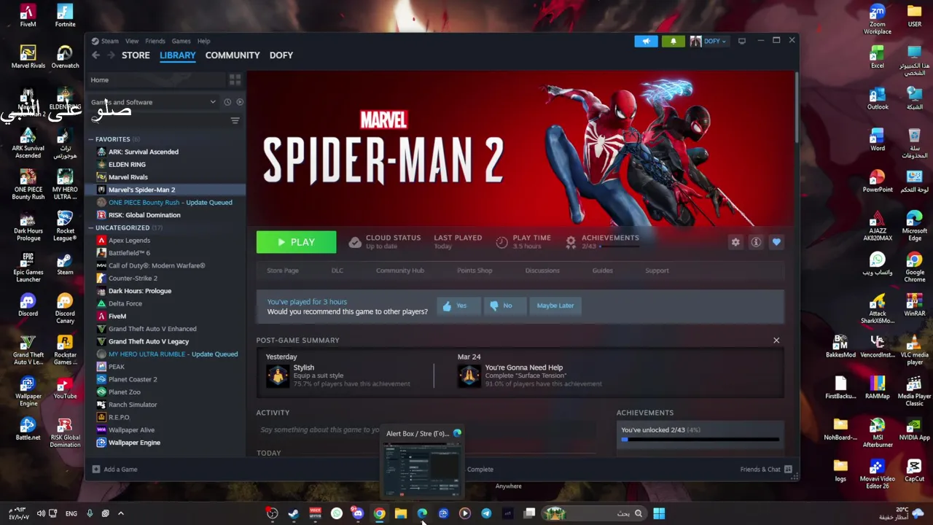Open the Community Hub link
Screen dimensions: 933x525
pyautogui.click(x=399, y=271)
